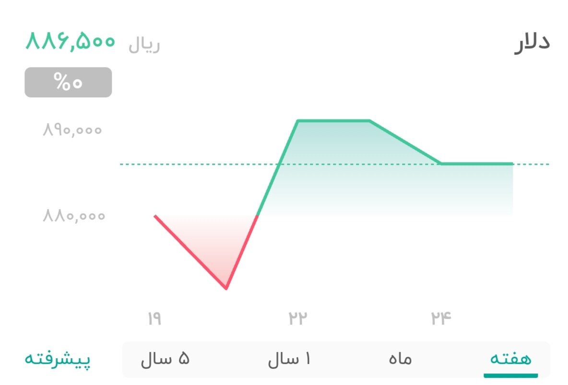The width and height of the screenshot is (568, 385).
Task: Click the lowest point of the red dip
Action: [x=226, y=288]
